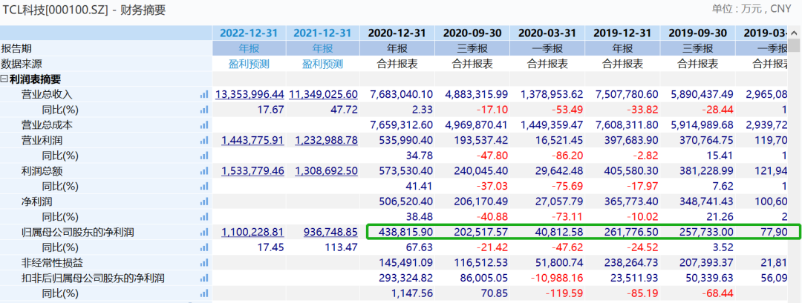Open 2021 net profit forecast 936,748.85
The height and width of the screenshot is (303, 802).
point(330,232)
